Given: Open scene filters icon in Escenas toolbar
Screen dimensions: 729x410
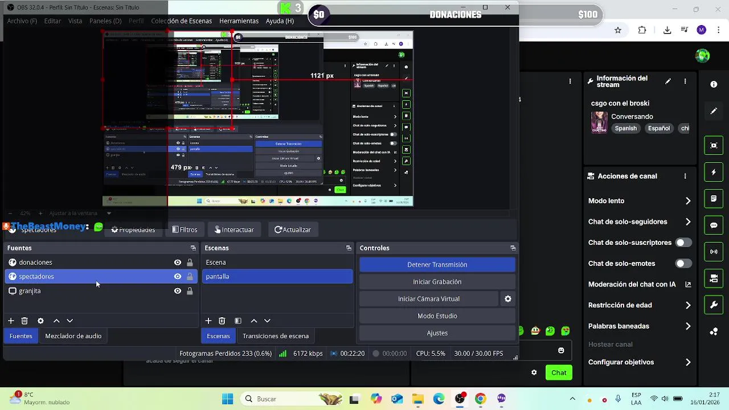Looking at the screenshot, I should (238, 321).
